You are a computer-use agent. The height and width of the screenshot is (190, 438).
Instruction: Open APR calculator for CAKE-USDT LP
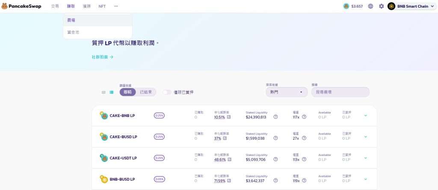pyautogui.click(x=230, y=159)
